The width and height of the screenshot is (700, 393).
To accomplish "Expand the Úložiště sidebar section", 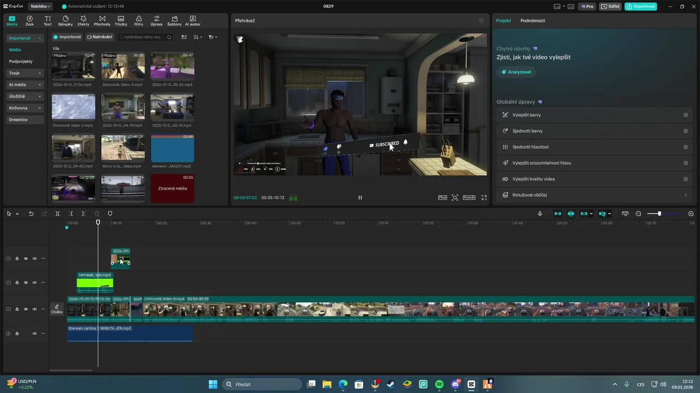I will point(39,97).
